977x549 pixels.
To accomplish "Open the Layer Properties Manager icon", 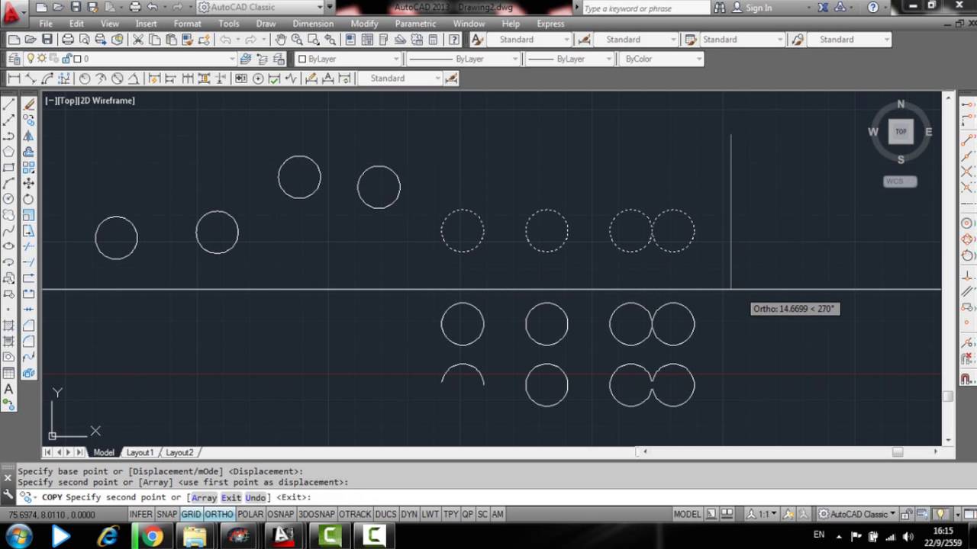I will [14, 59].
